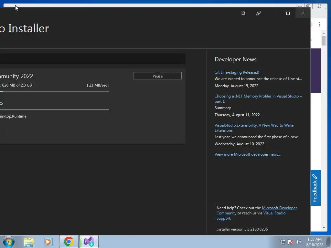Screen dimensions: 331x248
Task: Click the Show desktop strip
Action: (329, 242)
